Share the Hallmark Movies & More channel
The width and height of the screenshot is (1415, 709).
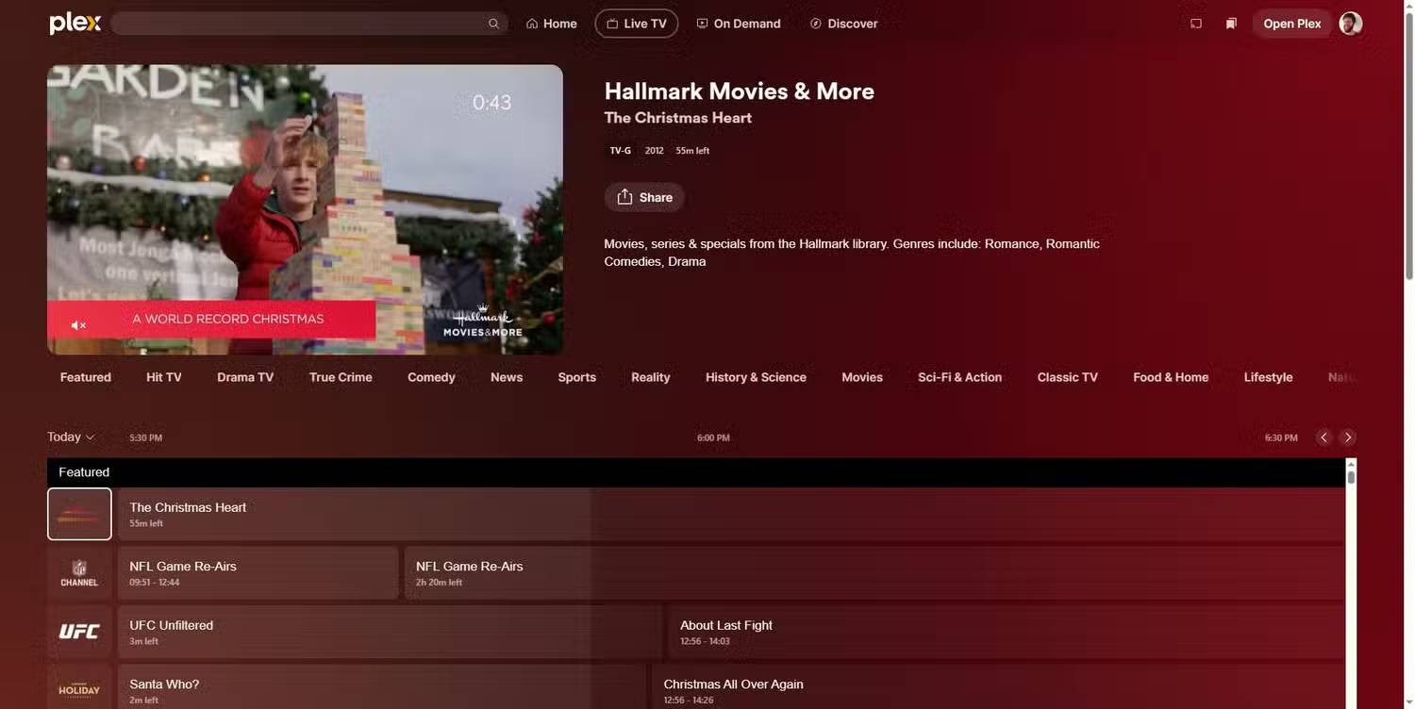[644, 197]
